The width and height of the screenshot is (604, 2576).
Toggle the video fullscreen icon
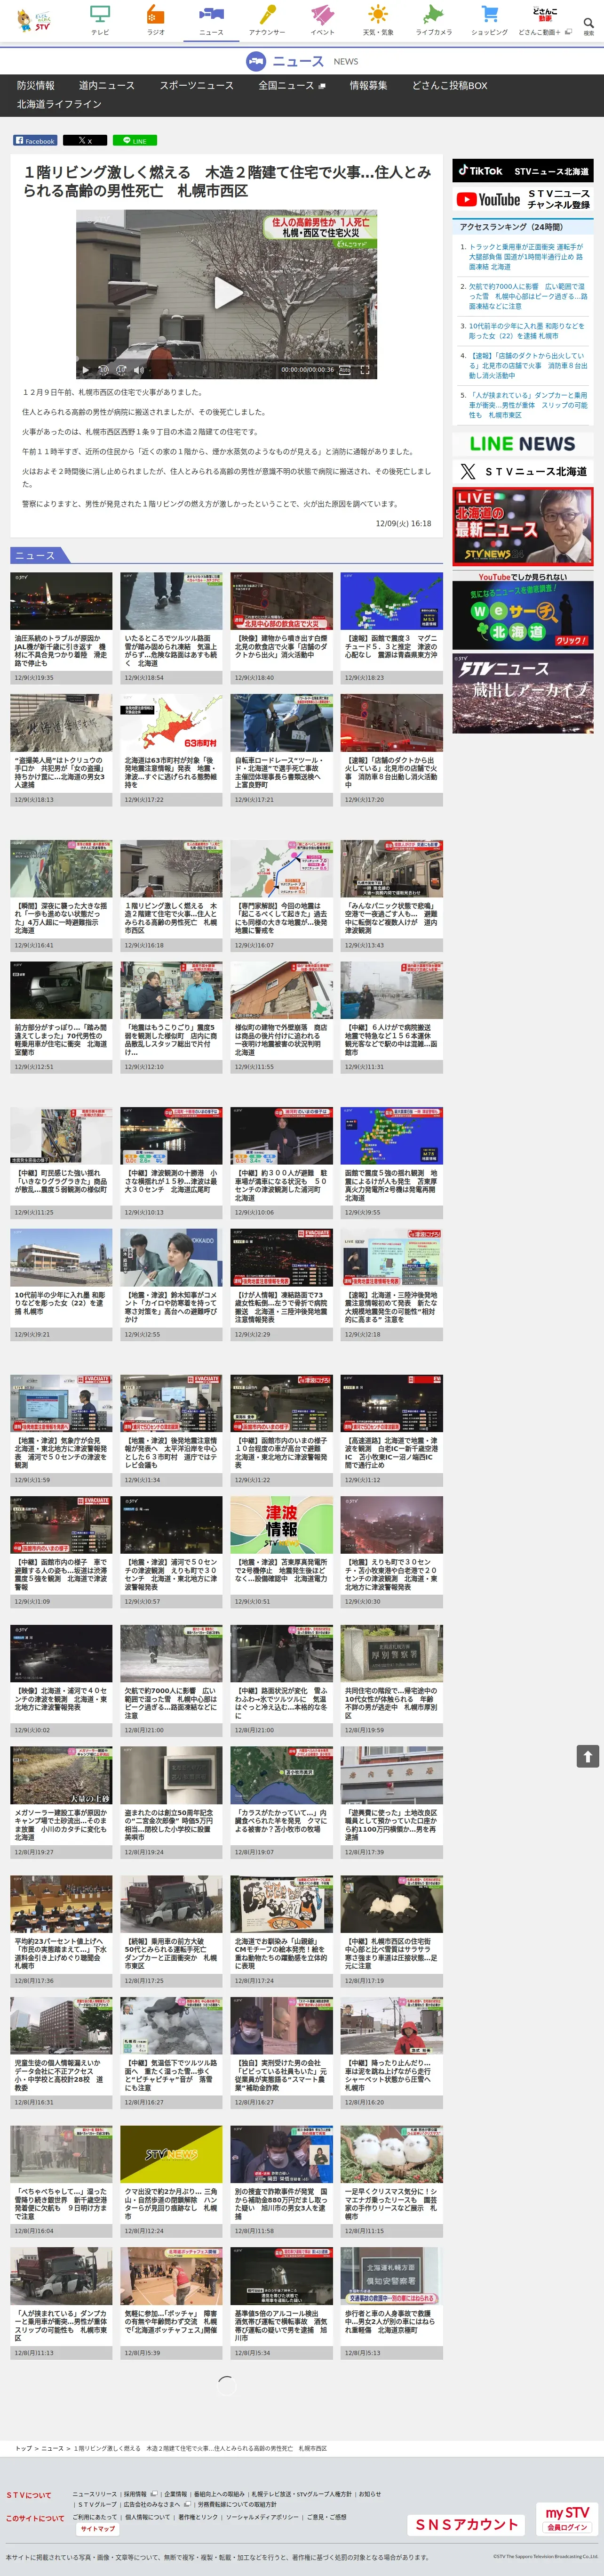point(366,370)
